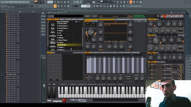Toggle the Random checkbox below the step sequencer

87,78
